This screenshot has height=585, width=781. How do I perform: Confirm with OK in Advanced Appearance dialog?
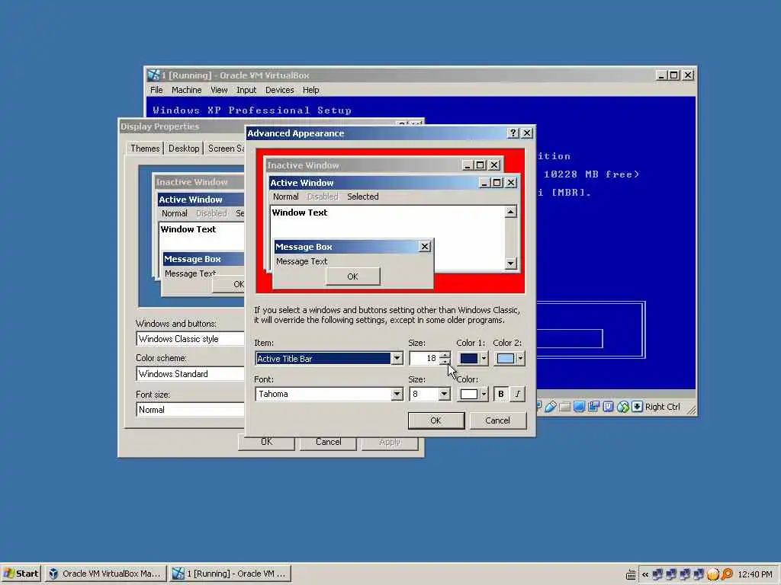point(435,420)
